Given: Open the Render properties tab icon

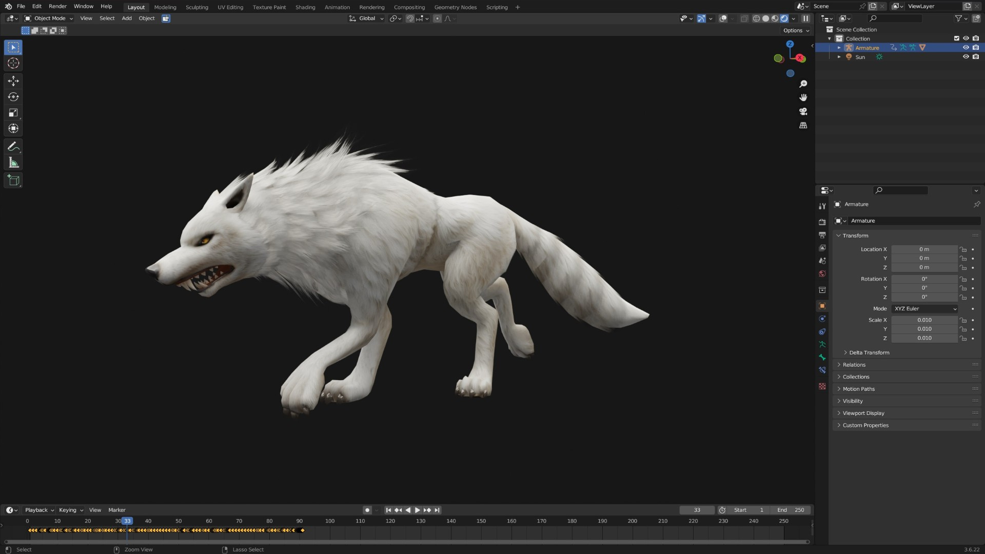Looking at the screenshot, I should [x=822, y=222].
